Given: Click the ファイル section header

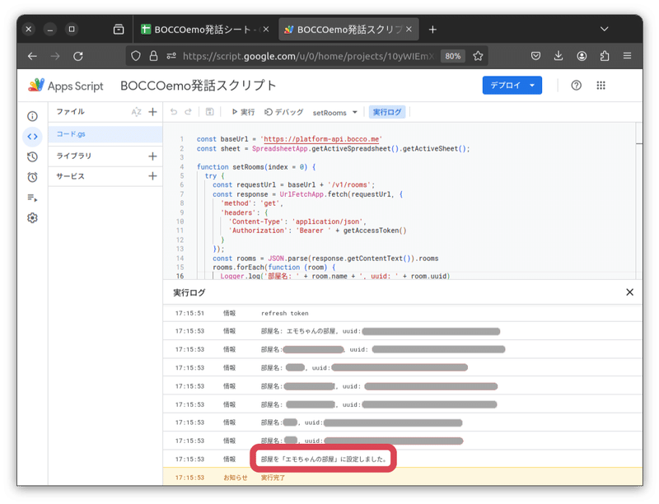Looking at the screenshot, I should point(71,112).
